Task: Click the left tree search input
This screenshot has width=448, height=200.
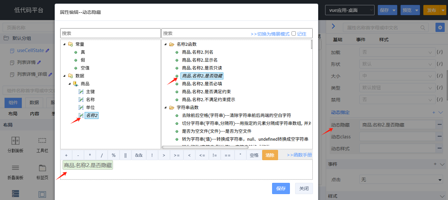Action: pos(110,33)
